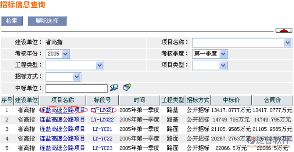Click into the 中标单位 text field
The width and height of the screenshot is (294, 152).
point(76,88)
